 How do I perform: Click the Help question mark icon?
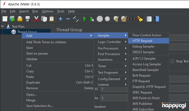[157, 19]
